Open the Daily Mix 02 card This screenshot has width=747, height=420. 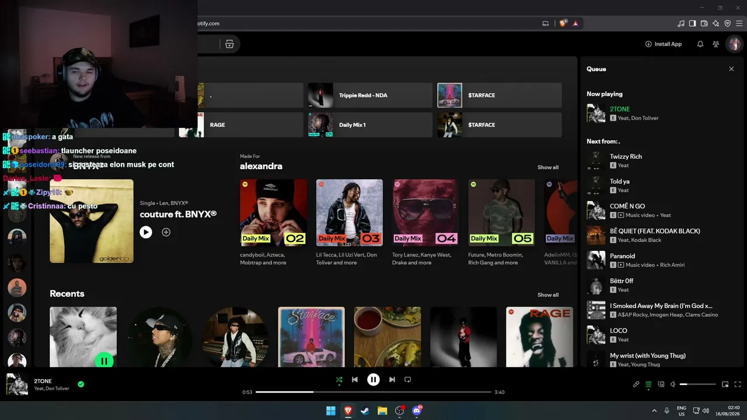[273, 223]
